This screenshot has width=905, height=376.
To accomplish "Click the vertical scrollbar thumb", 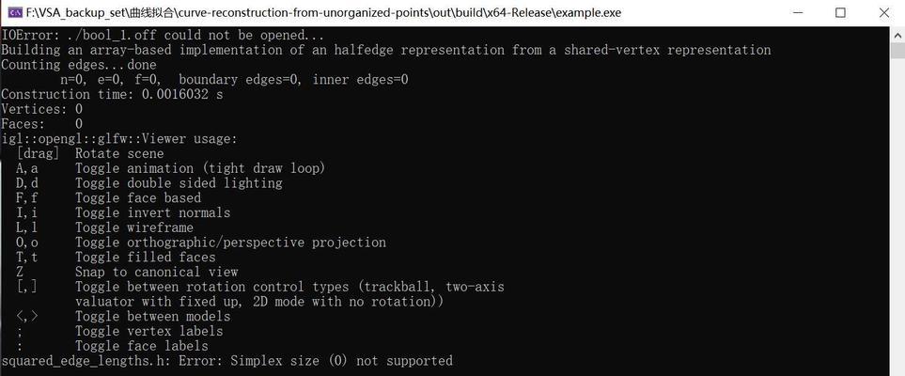I will pyautogui.click(x=897, y=50).
